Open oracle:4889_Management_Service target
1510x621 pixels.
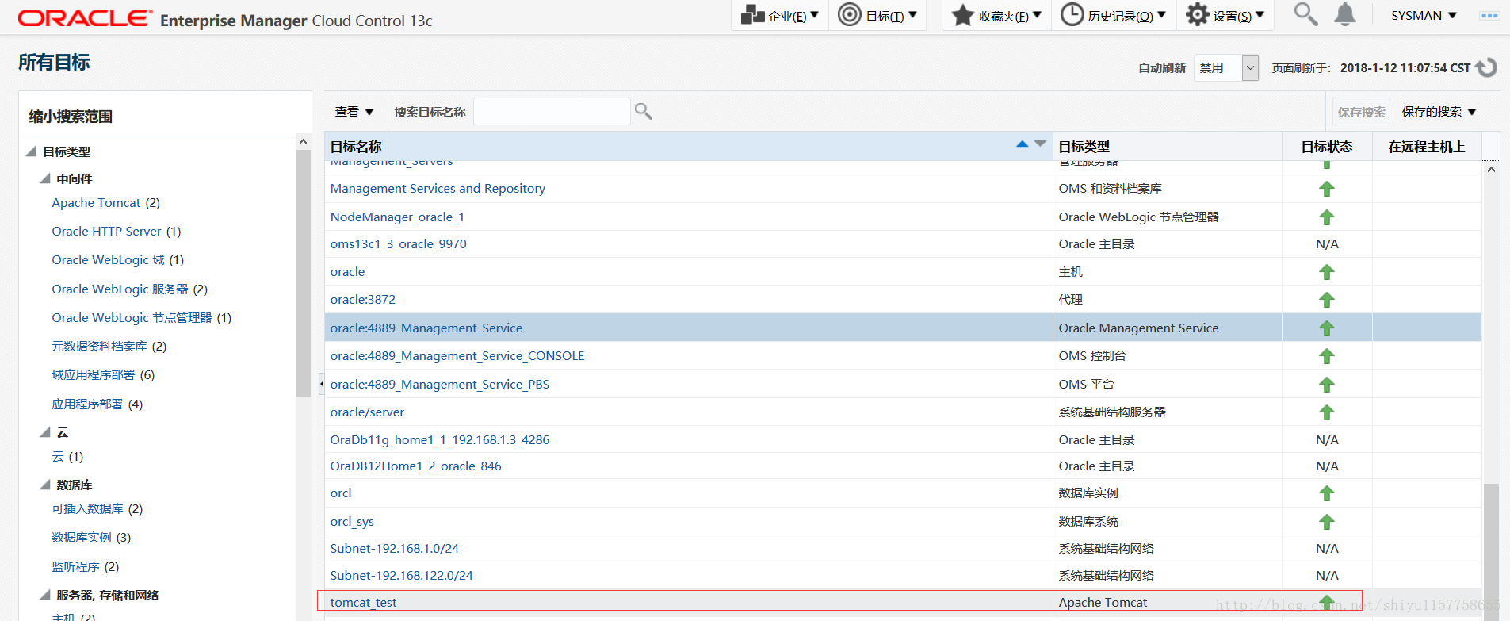coord(426,328)
